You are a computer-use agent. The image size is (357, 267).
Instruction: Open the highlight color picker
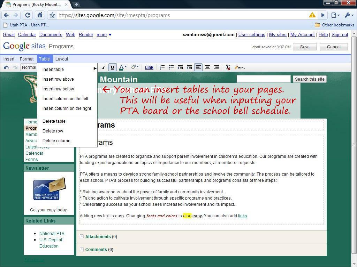click(135, 67)
